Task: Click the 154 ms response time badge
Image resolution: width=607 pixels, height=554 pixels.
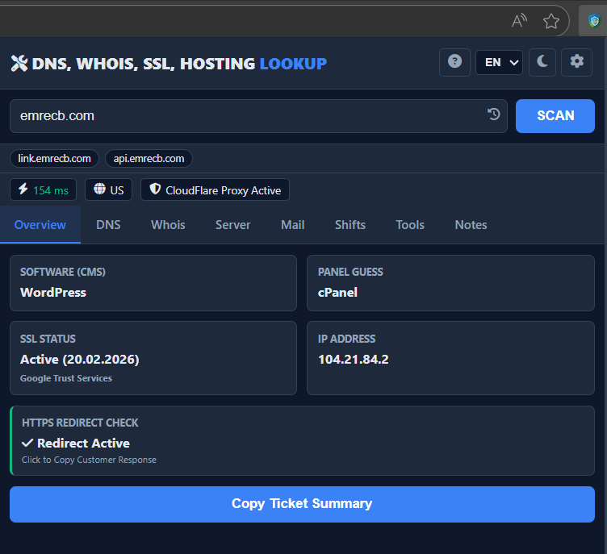Action: 44,190
